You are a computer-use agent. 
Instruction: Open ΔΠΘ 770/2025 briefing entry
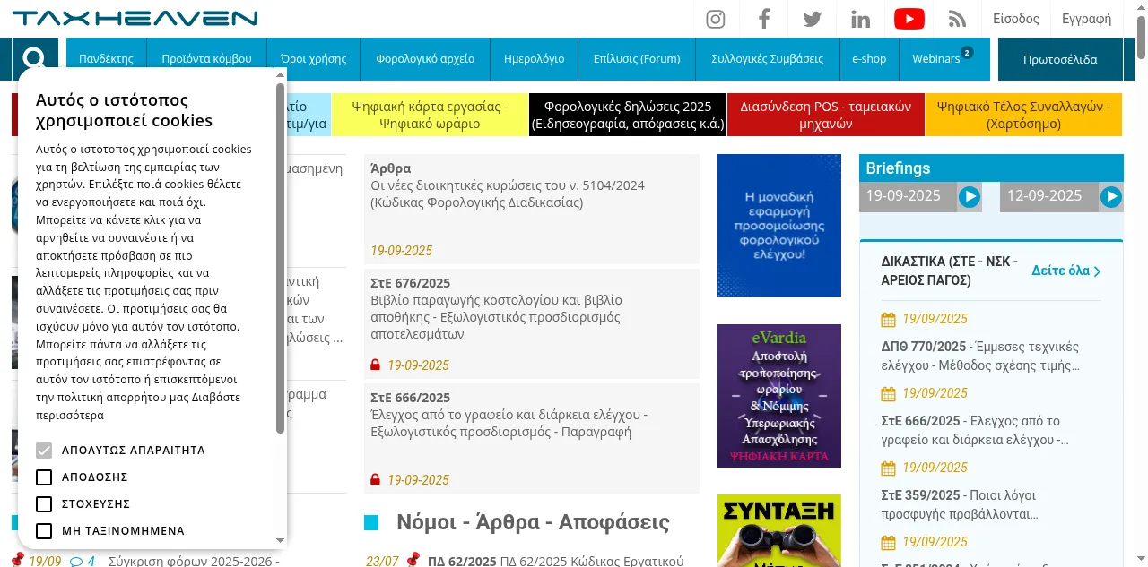click(x=980, y=356)
